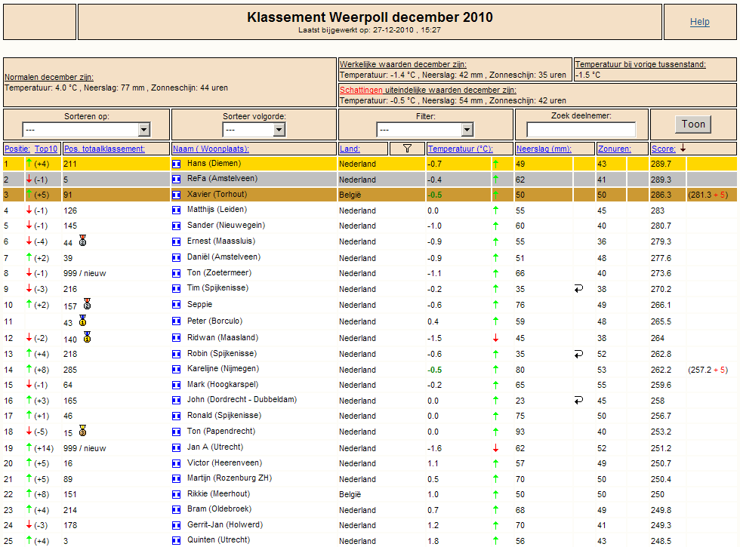Click the red down arrow in Ridwan's temperature column
Image resolution: width=740 pixels, height=547 pixels.
(x=495, y=338)
